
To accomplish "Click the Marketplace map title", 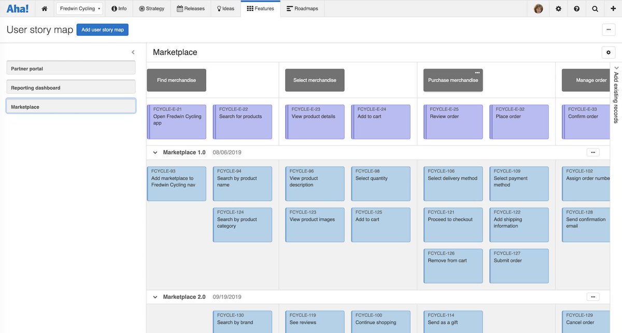I will [x=175, y=52].
